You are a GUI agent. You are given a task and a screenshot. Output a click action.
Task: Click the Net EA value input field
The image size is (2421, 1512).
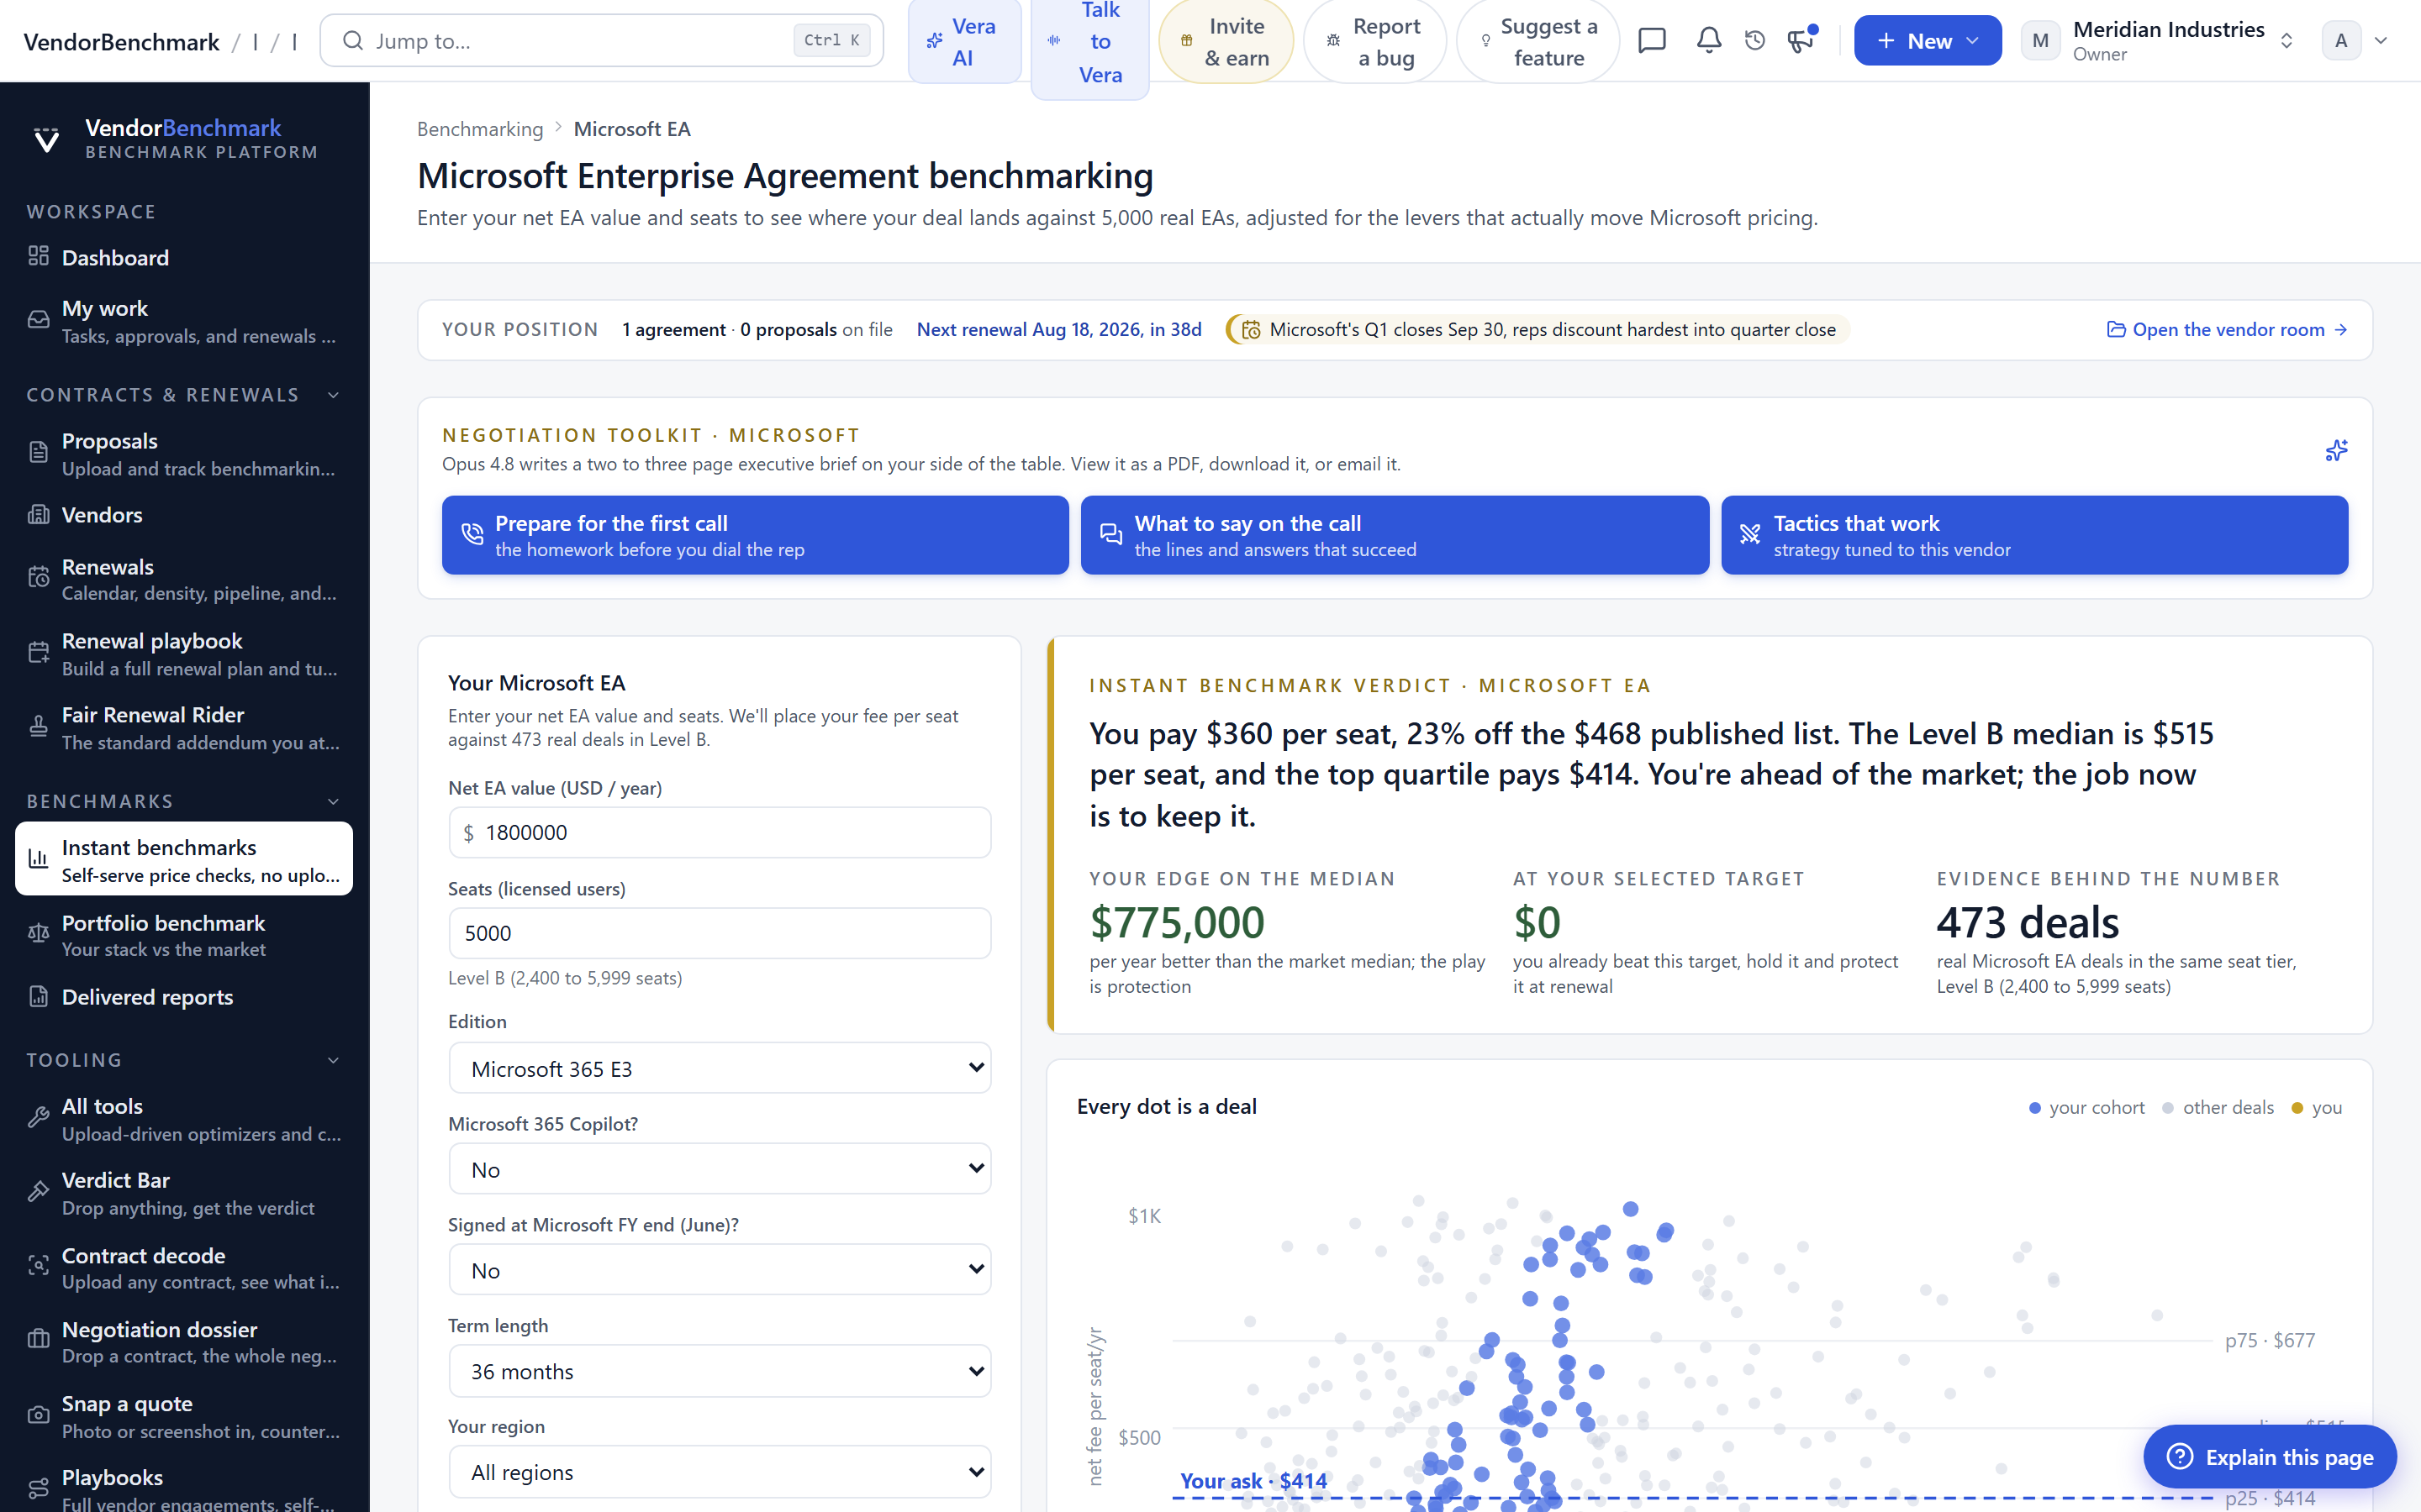[720, 832]
